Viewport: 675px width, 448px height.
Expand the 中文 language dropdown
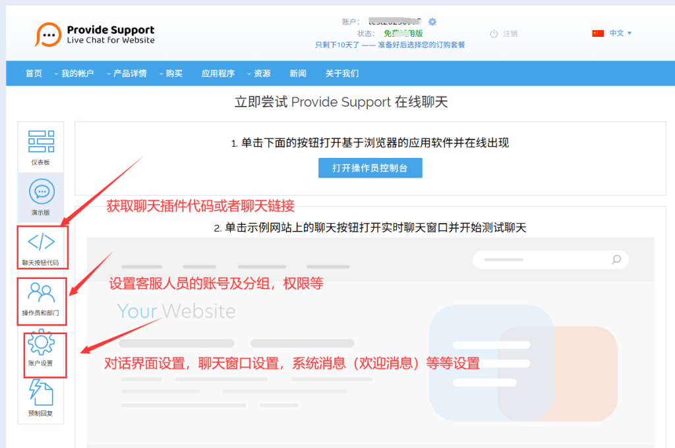click(x=620, y=33)
